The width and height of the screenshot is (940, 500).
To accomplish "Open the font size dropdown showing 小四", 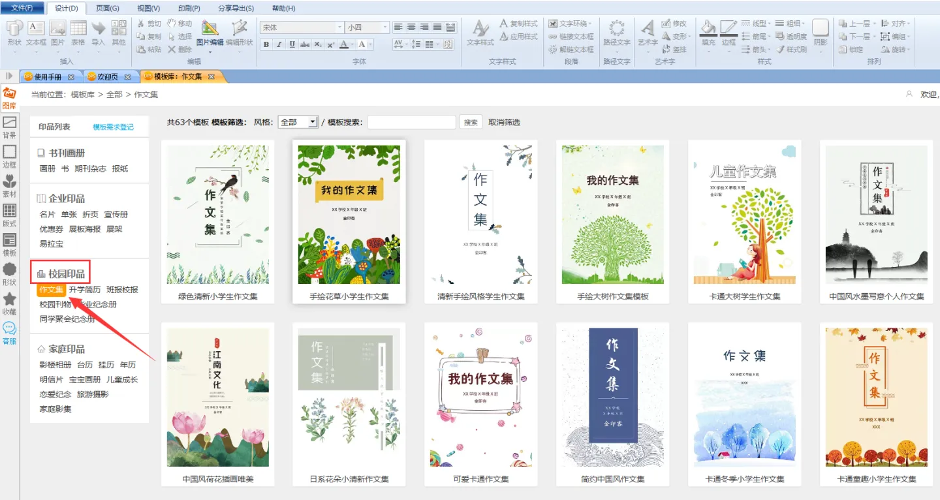I will pos(384,27).
